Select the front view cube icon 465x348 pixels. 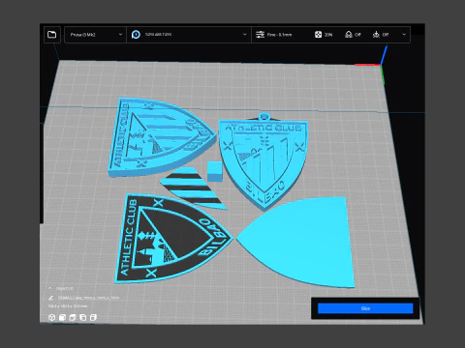coord(62,317)
